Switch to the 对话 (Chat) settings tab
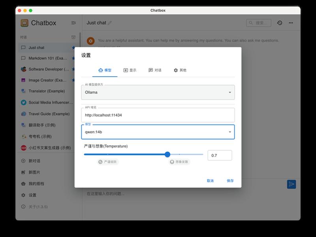Viewport: 316px width, 237px height. [155, 70]
